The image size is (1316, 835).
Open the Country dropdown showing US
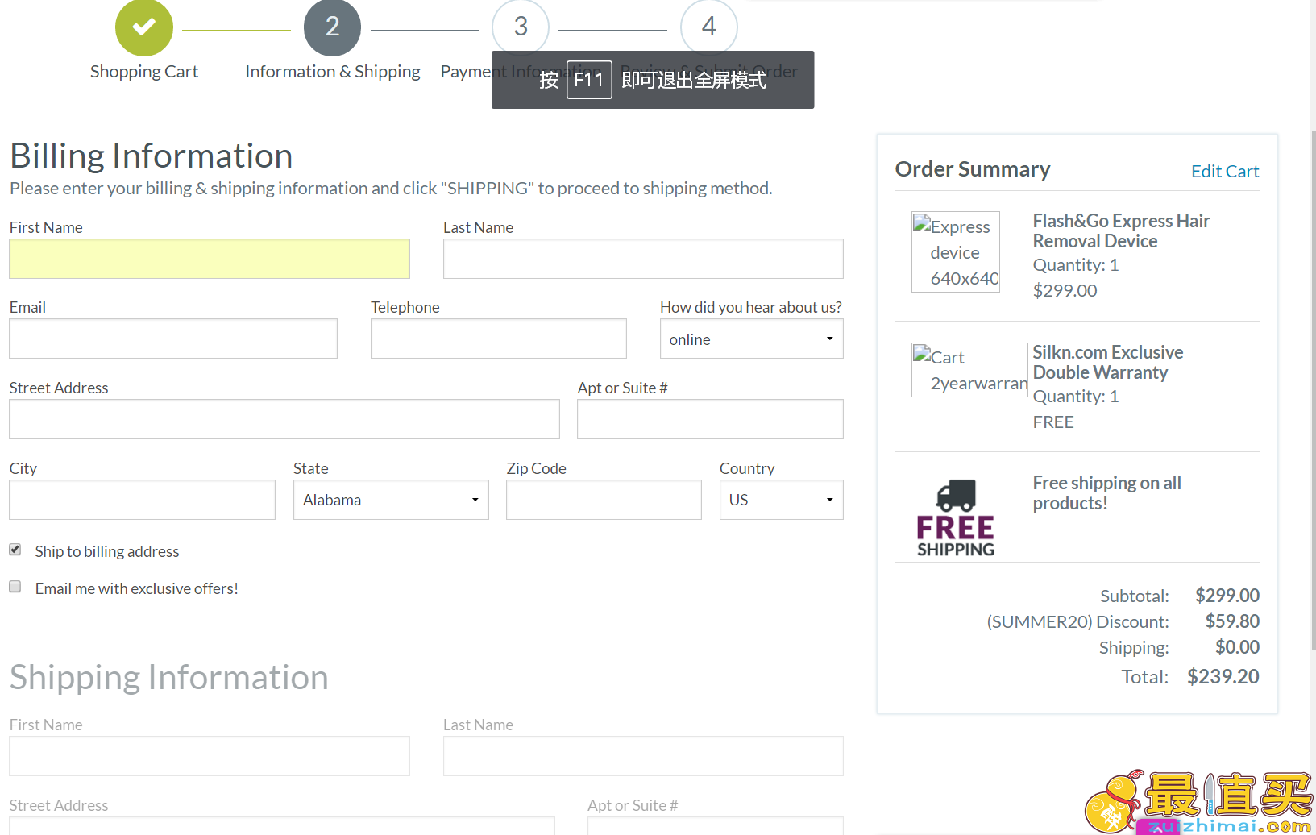point(782,500)
